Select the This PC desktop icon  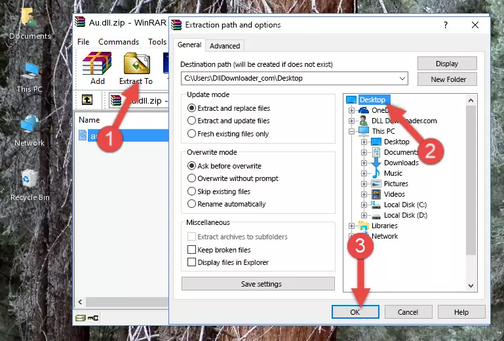(x=29, y=77)
